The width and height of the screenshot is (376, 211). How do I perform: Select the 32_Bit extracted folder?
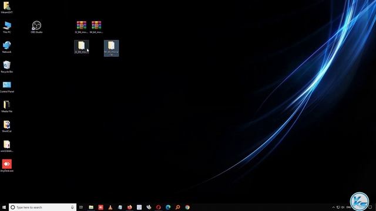(x=82, y=47)
